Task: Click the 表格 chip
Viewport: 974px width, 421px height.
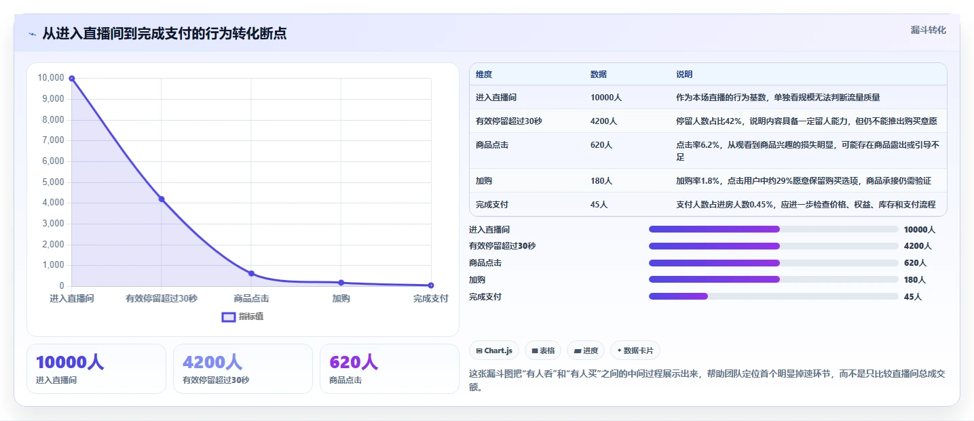Action: pos(543,350)
